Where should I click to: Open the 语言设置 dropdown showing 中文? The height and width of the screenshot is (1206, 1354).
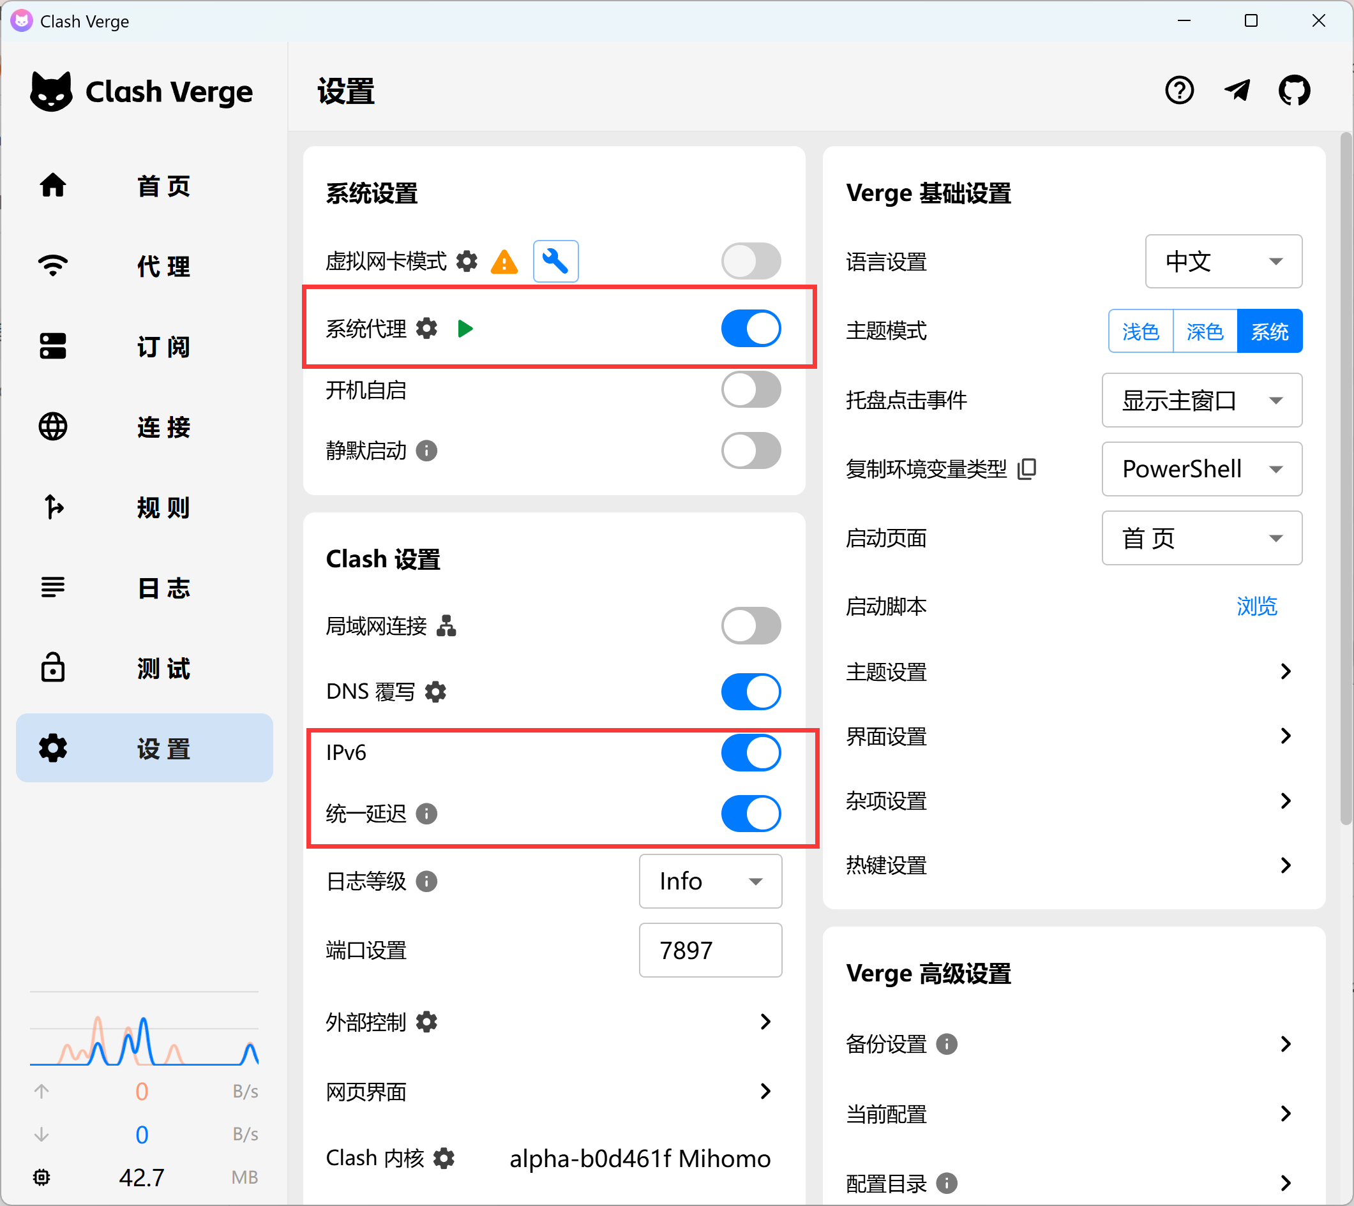click(x=1222, y=261)
